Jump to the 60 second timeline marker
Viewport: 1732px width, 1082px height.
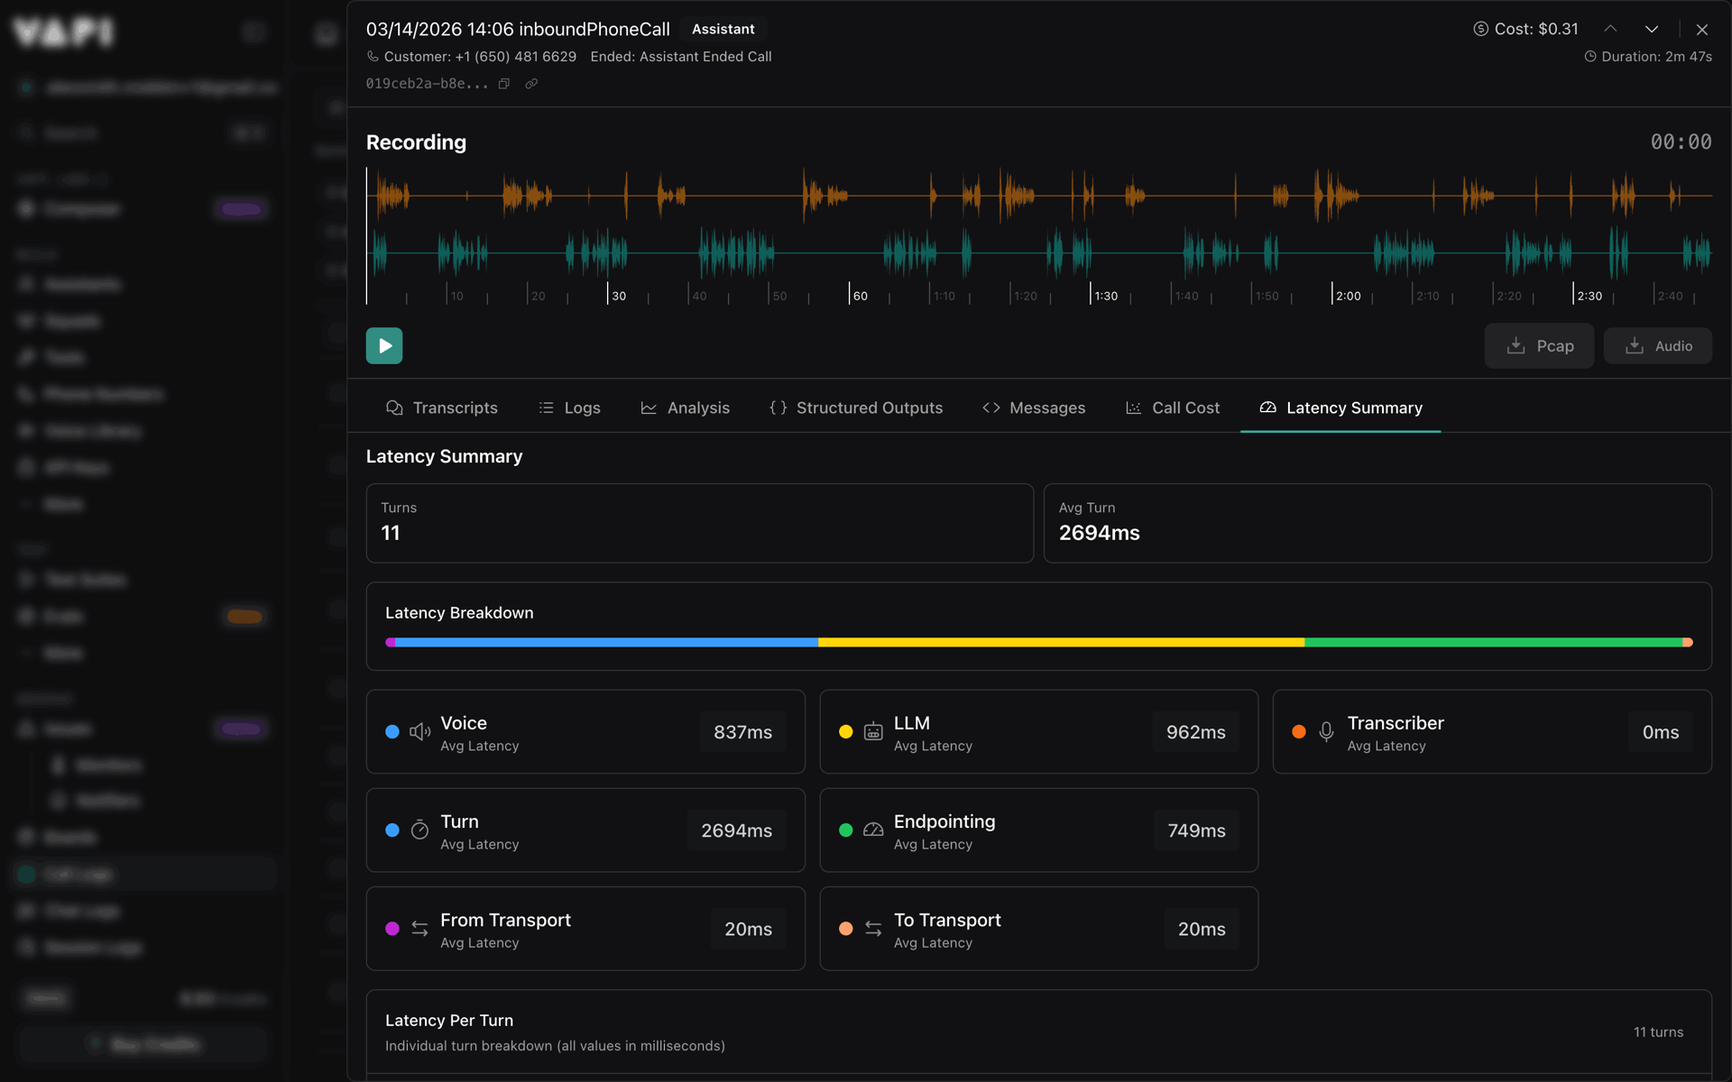coord(860,296)
